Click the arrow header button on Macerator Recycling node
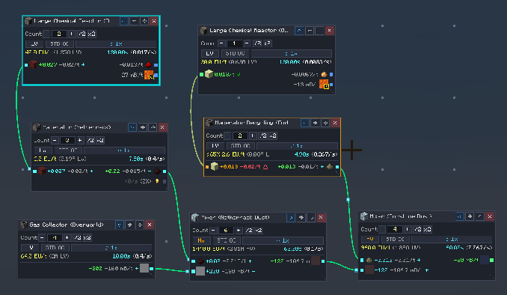Screen dimensions: 507x295 click(316, 123)
